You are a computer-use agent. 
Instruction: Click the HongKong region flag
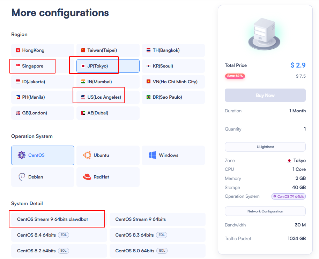[18, 50]
